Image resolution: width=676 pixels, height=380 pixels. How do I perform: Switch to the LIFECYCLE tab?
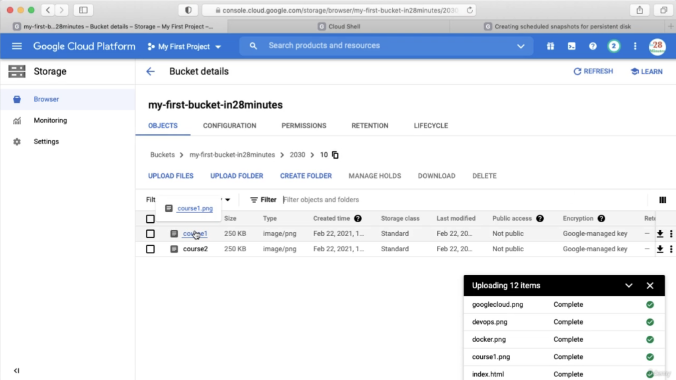[x=431, y=125]
